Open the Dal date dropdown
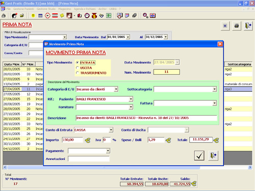Viewport: 255px width, 191px height. tap(128, 37)
